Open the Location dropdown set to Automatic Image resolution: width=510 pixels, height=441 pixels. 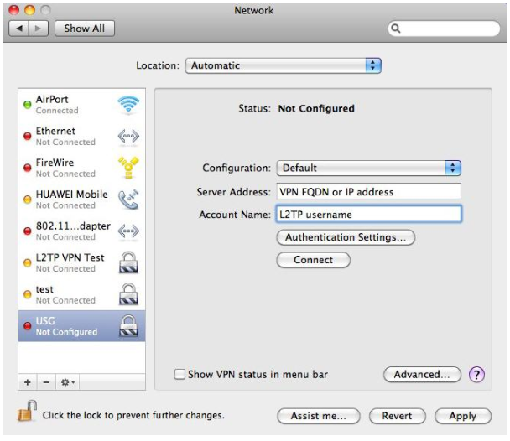tap(284, 65)
